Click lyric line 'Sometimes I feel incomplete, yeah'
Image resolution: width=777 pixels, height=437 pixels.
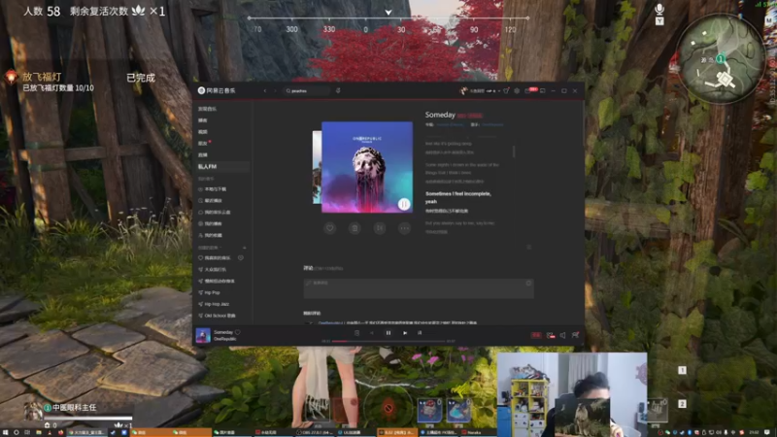point(458,197)
